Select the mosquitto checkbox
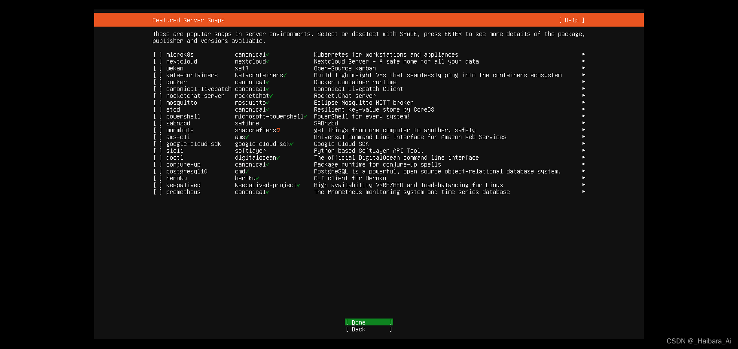The image size is (738, 349). click(158, 103)
